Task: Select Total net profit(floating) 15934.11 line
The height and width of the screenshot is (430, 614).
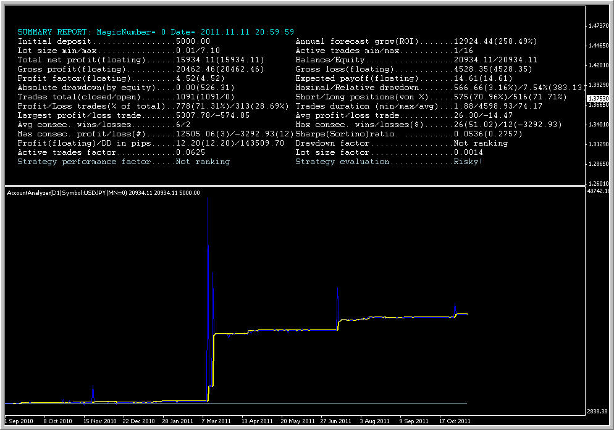Action: coord(141,60)
